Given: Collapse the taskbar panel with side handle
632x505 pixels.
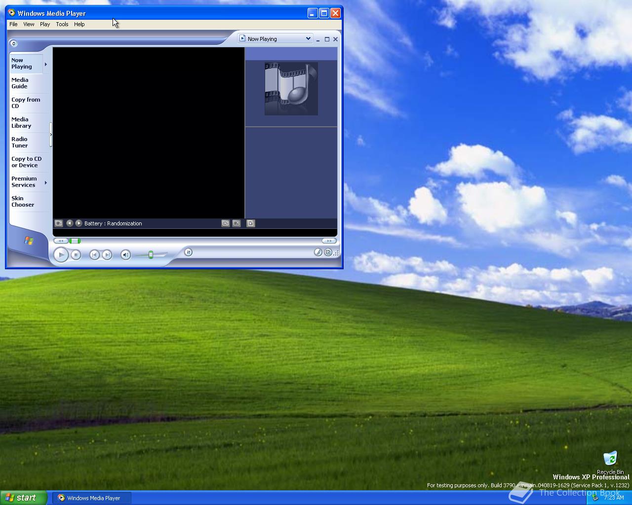Looking at the screenshot, I should click(x=51, y=135).
